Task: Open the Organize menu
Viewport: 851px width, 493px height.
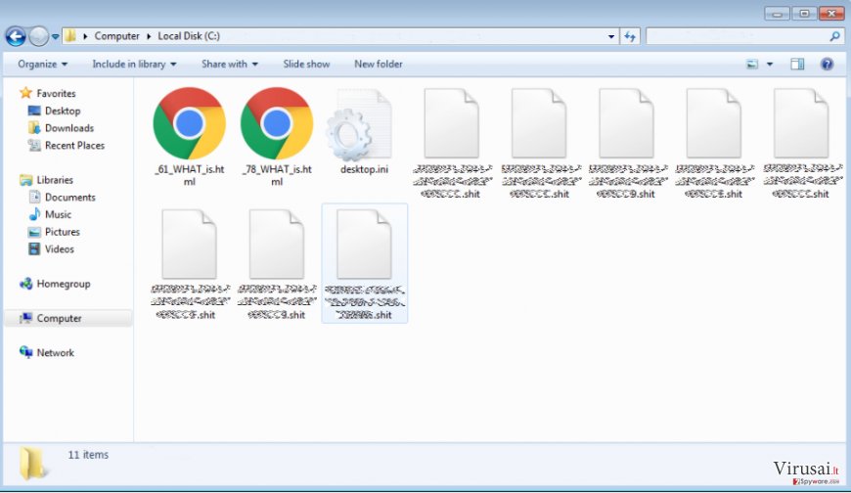Action: click(42, 64)
